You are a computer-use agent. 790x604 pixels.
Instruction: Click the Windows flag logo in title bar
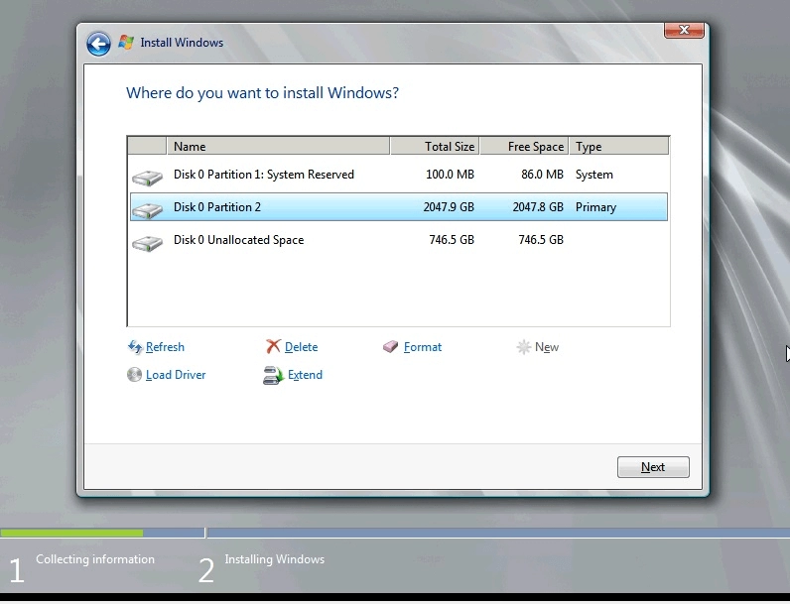click(x=126, y=43)
